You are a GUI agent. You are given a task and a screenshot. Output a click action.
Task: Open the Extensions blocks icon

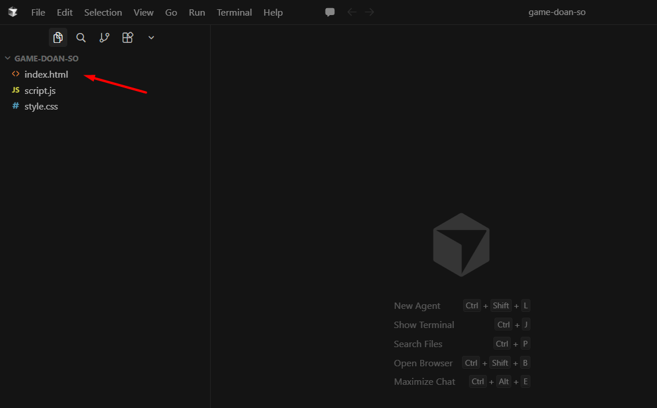[x=128, y=38]
